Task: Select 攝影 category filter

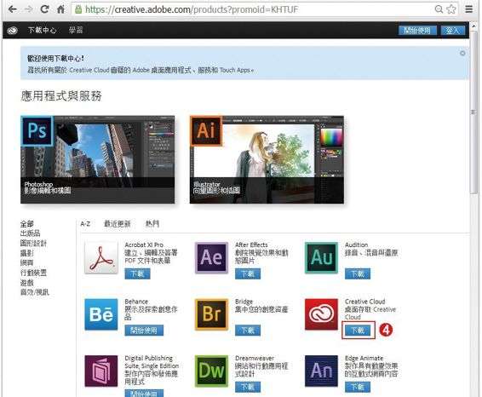Action: tap(27, 253)
